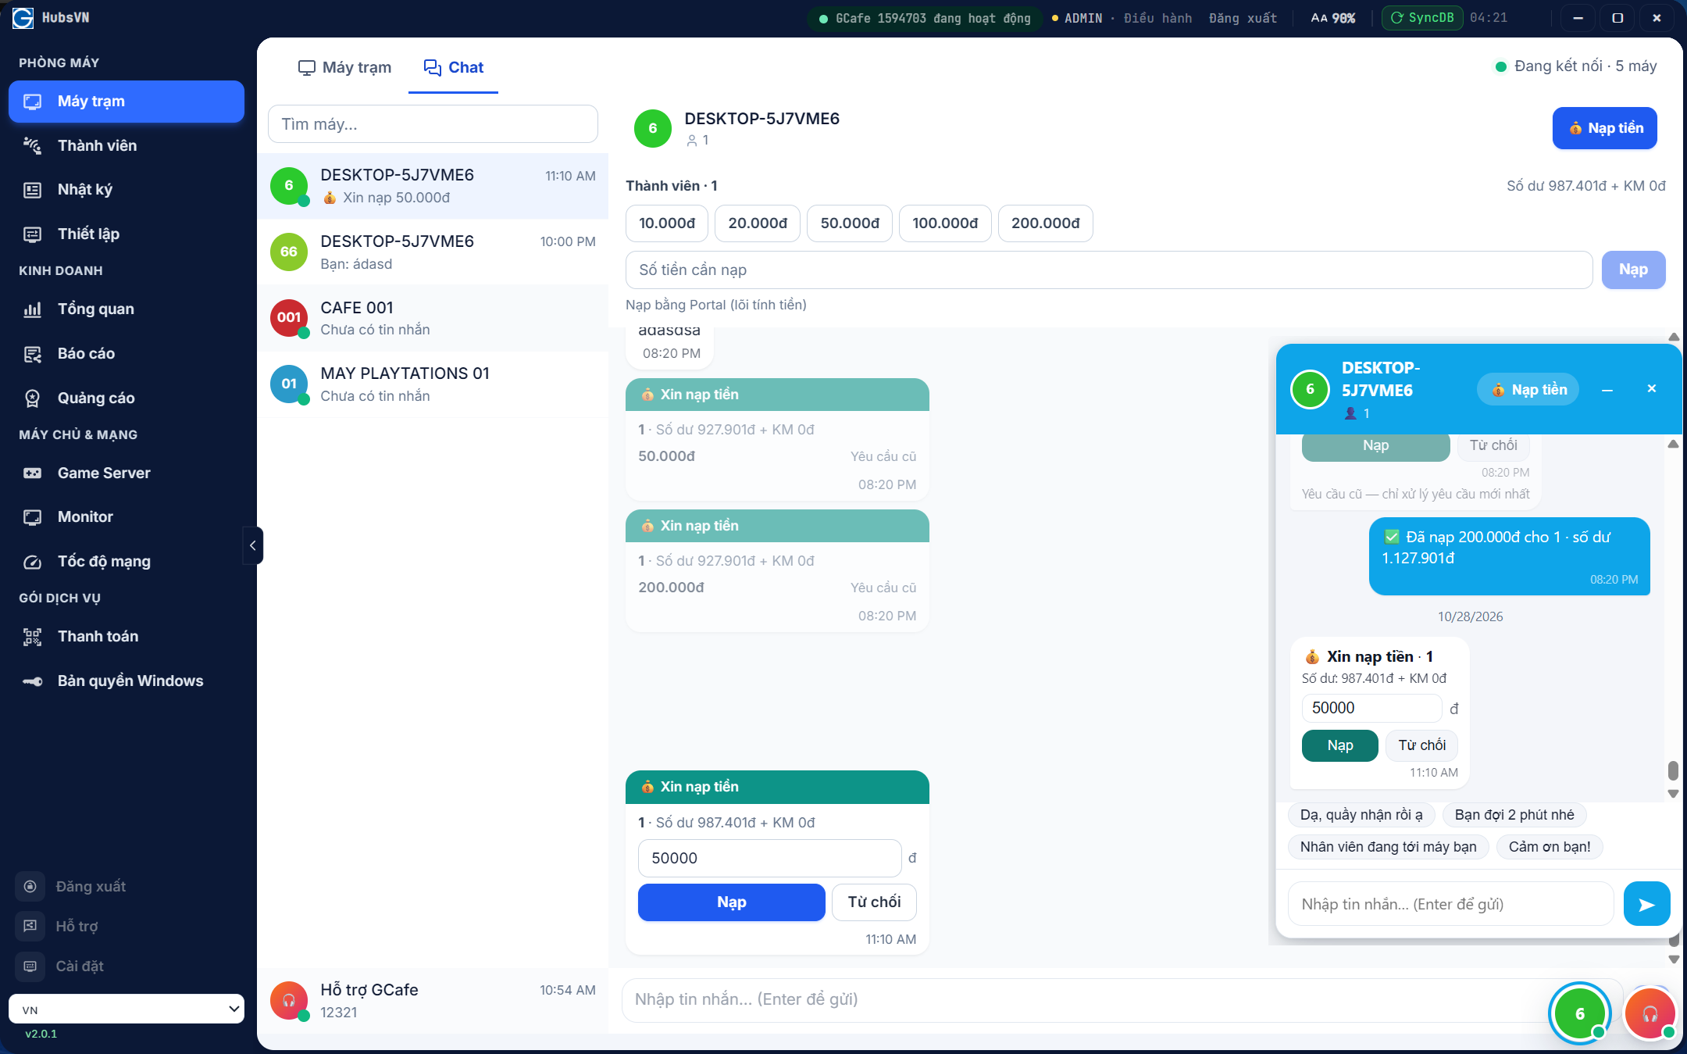This screenshot has height=1054, width=1687.
Task: Click the AA 90% font scale control
Action: pos(1332,18)
